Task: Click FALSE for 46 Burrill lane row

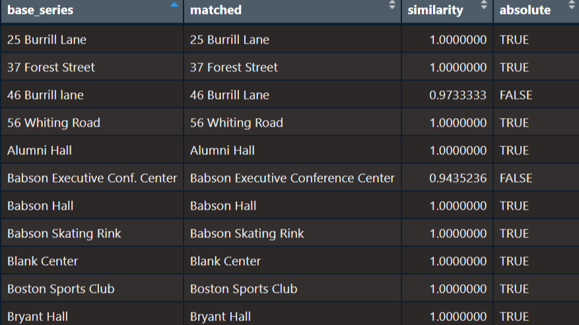Action: (x=516, y=95)
